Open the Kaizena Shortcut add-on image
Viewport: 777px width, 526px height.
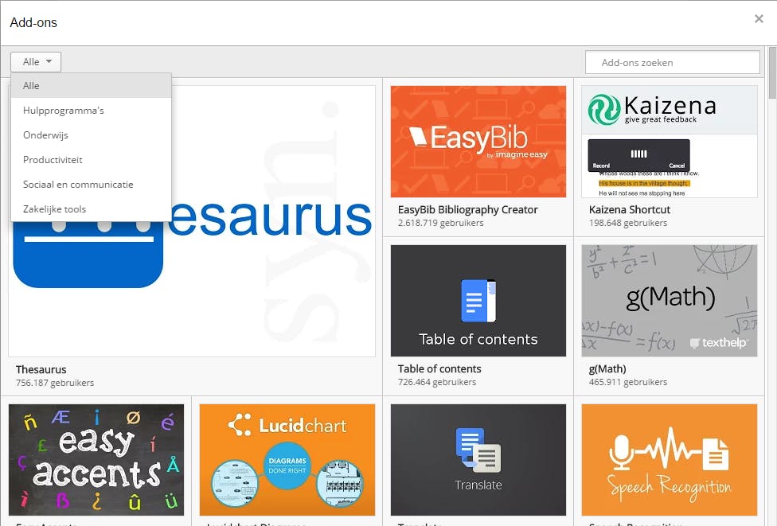(670, 142)
